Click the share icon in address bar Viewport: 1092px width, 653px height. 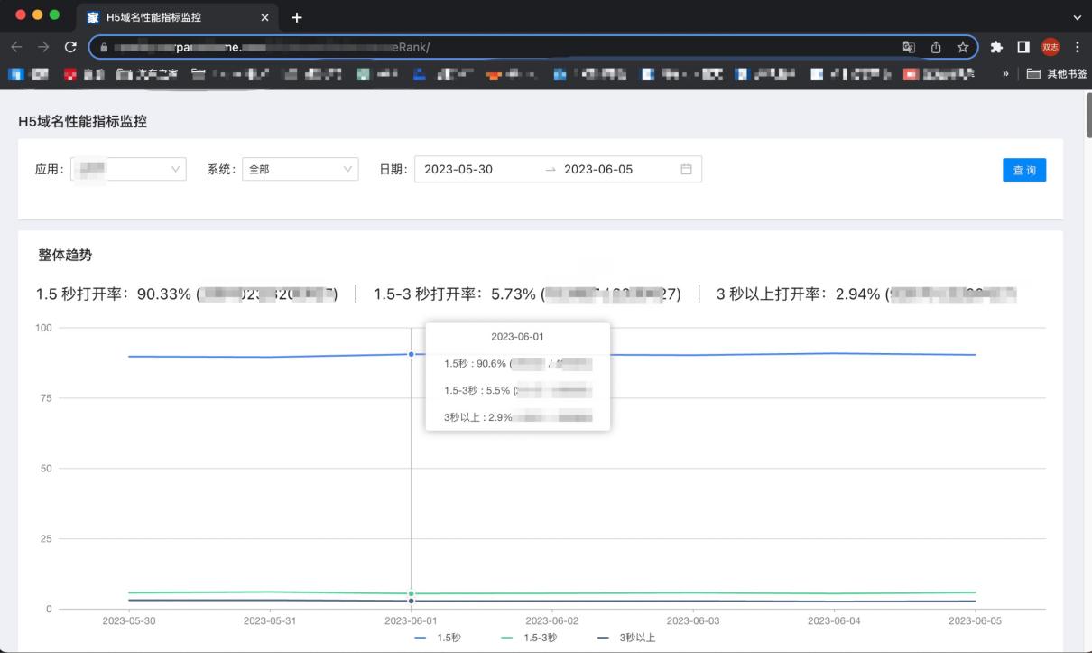point(936,47)
